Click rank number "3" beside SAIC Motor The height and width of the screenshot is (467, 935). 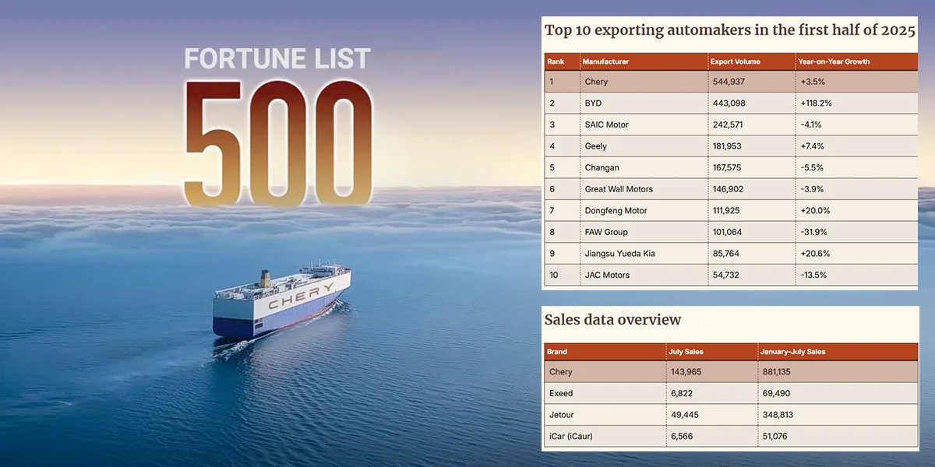click(551, 125)
